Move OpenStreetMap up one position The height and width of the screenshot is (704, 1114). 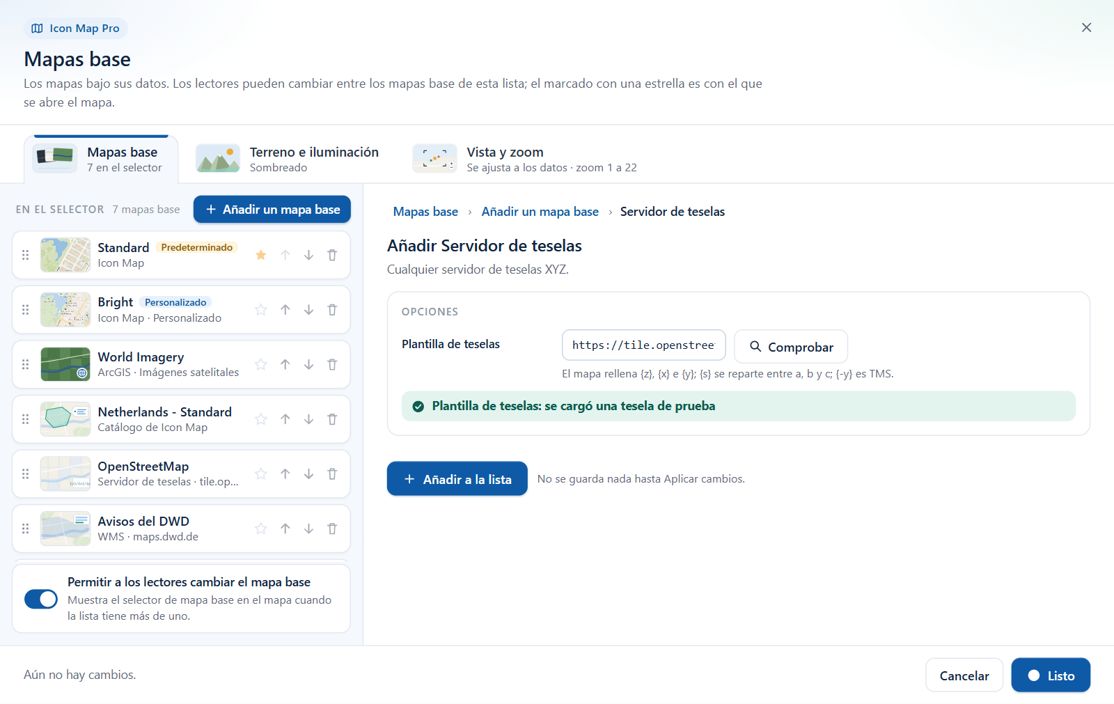[285, 474]
